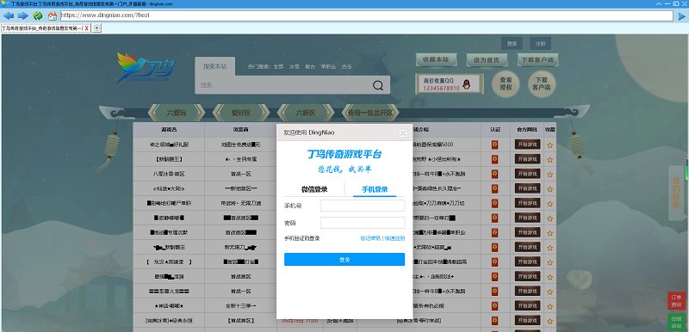
Task: Click the round 查看授权 button
Action: coord(506,83)
